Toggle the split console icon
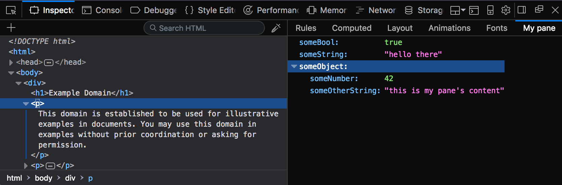 pos(474,10)
